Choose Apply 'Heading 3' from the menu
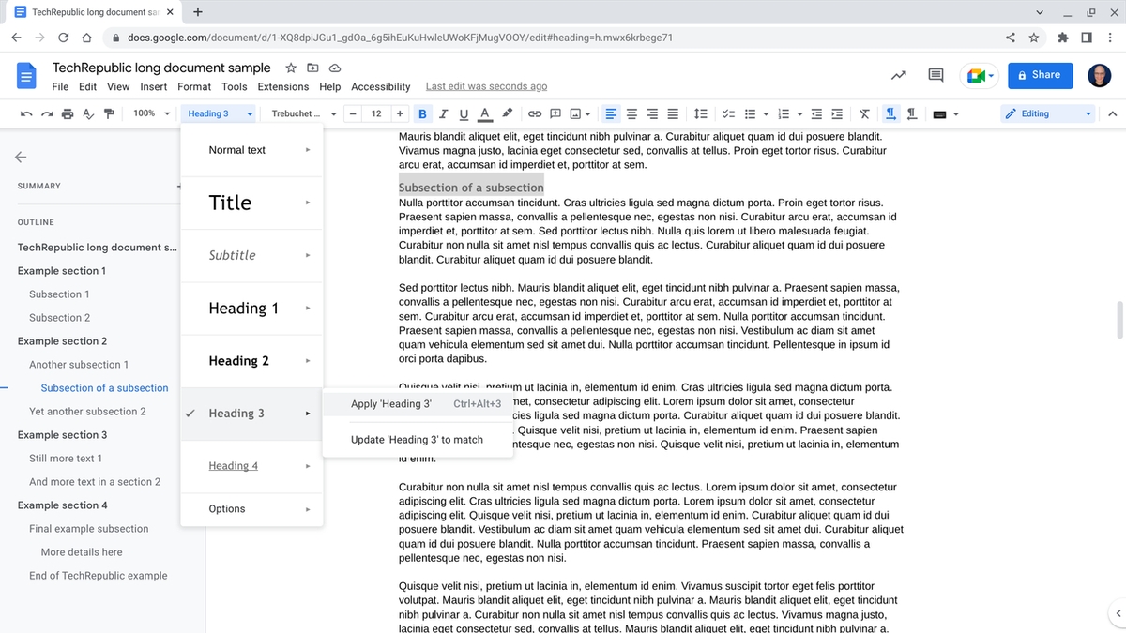Viewport: 1126px width, 633px height. (391, 404)
